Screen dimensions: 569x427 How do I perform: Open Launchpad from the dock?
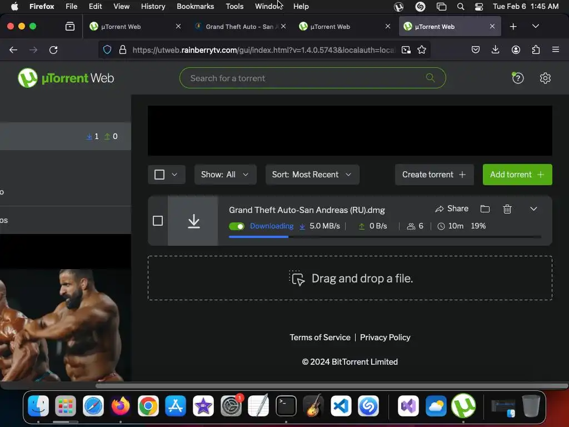click(x=66, y=405)
